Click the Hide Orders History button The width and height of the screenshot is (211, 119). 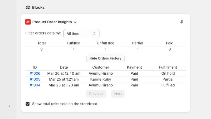105,58
